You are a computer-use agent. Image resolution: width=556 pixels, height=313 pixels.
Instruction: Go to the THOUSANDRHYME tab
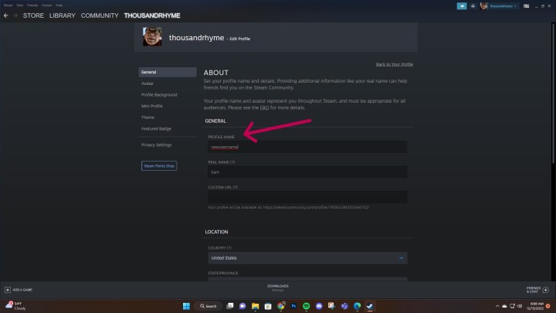152,15
